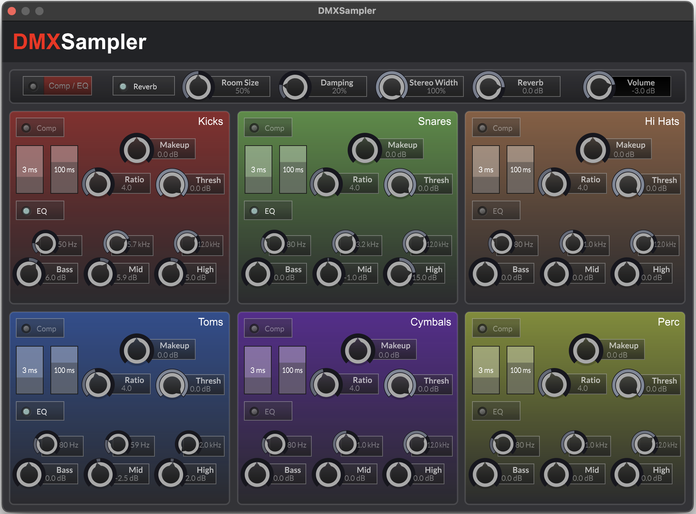The width and height of the screenshot is (696, 514).
Task: Enable the Toms Comp toggle
Action: coord(40,328)
